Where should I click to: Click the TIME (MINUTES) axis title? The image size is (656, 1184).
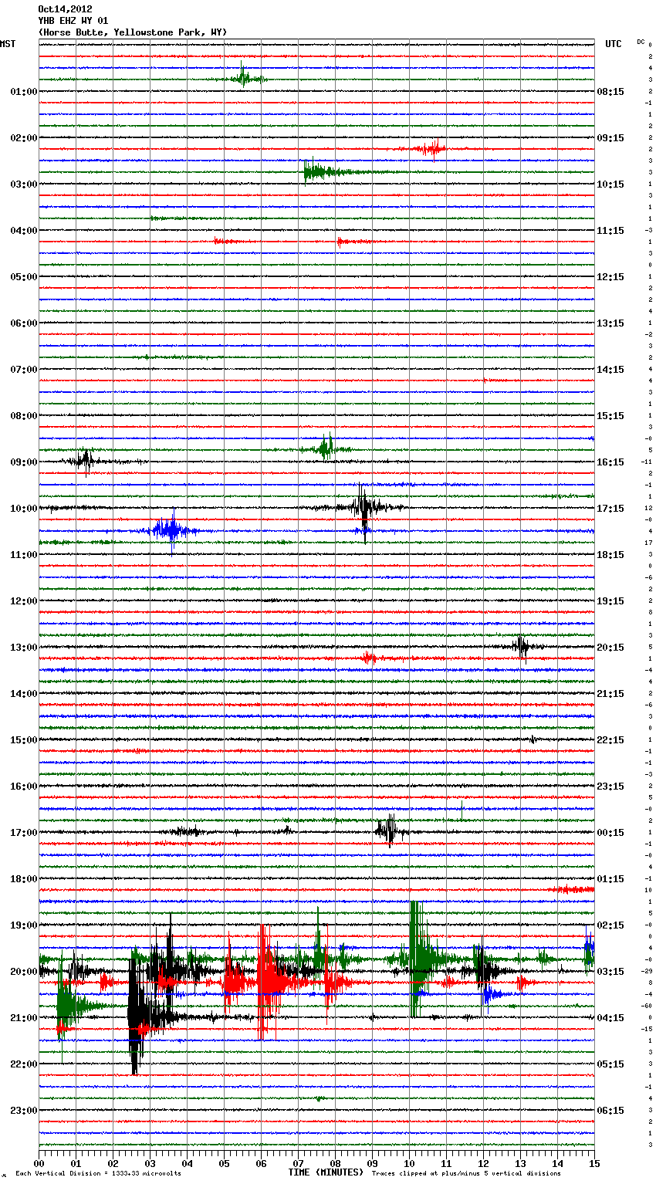[x=326, y=1172]
